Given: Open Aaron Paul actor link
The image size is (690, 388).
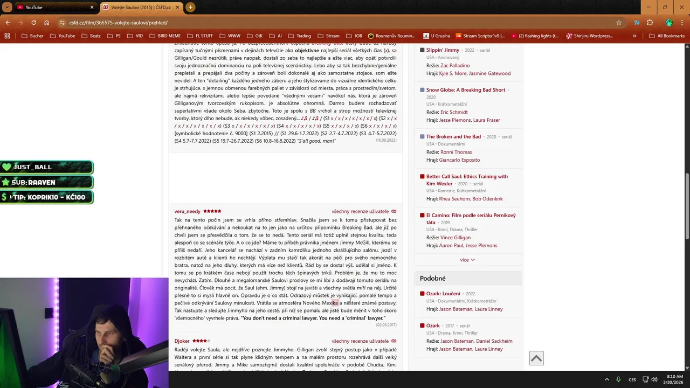Looking at the screenshot, I should 451,246.
